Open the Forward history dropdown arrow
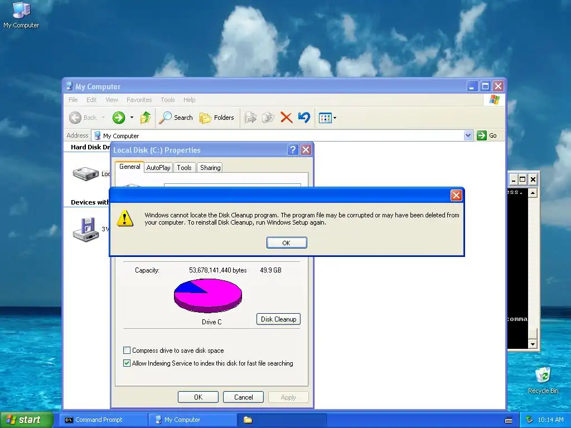 coord(132,118)
